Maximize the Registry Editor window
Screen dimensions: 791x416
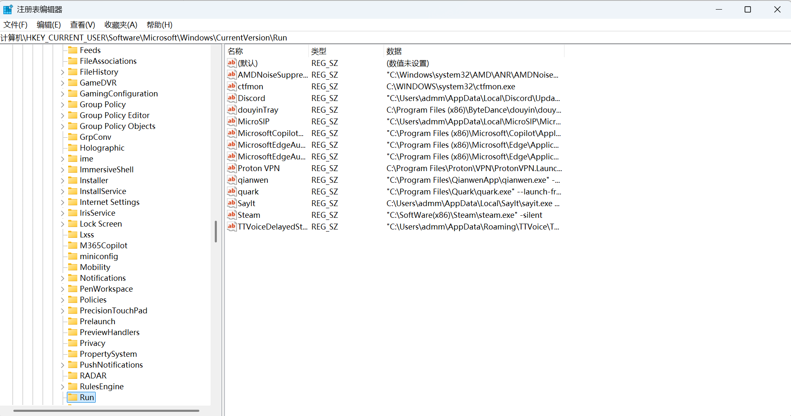(x=748, y=9)
